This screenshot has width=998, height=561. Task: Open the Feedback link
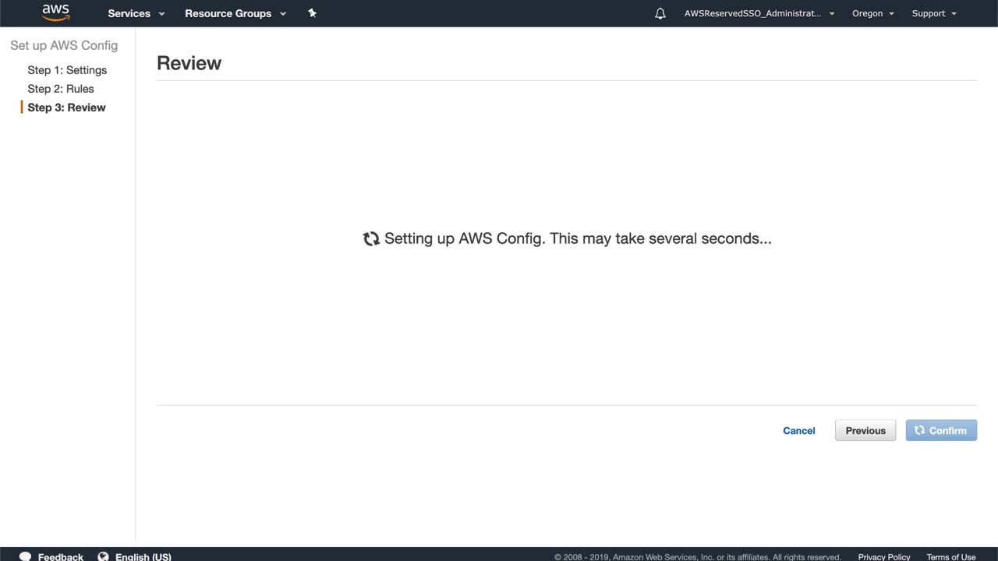[61, 556]
